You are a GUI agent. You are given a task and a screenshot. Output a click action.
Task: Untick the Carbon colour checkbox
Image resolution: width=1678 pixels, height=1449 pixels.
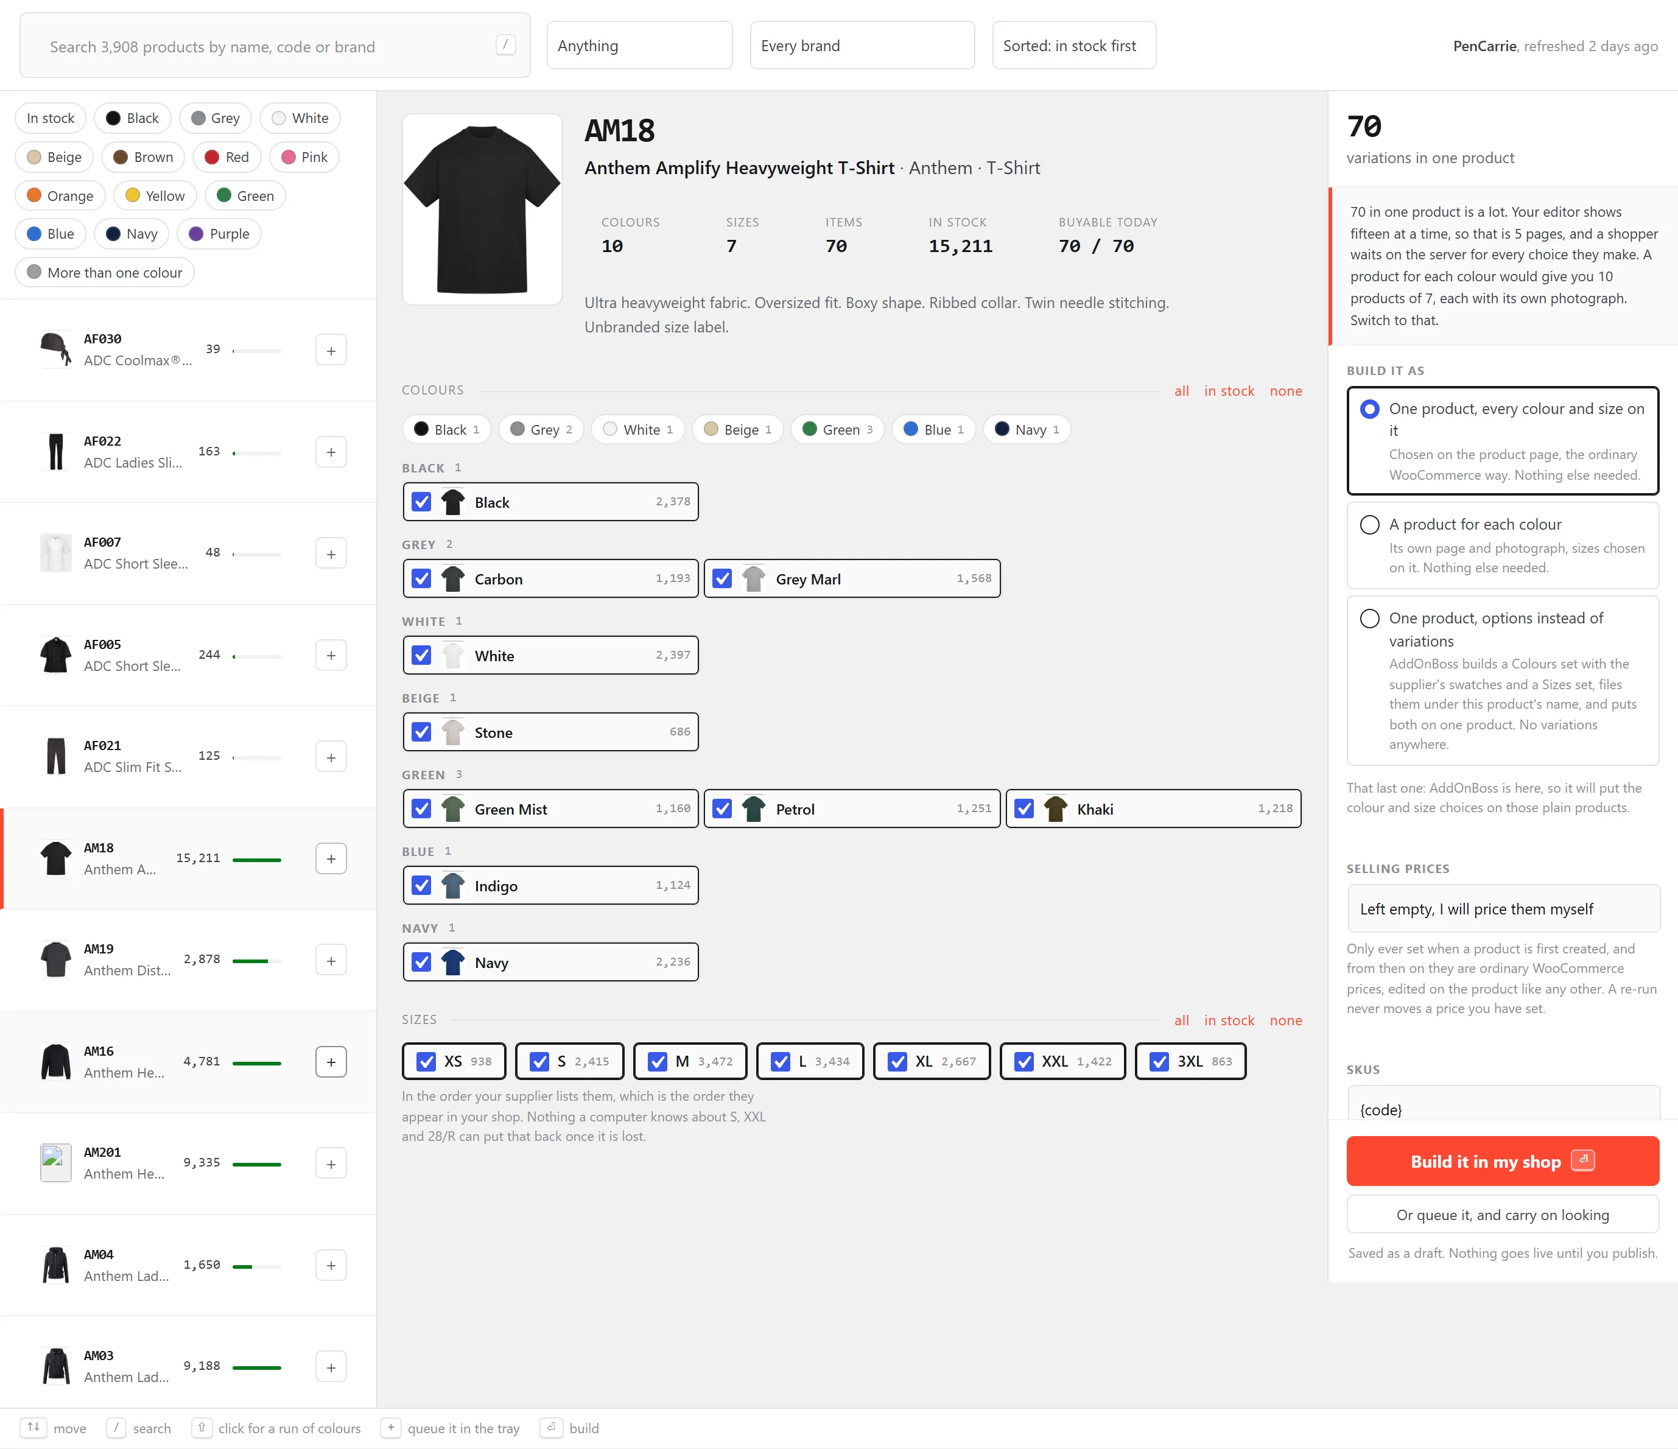click(421, 579)
